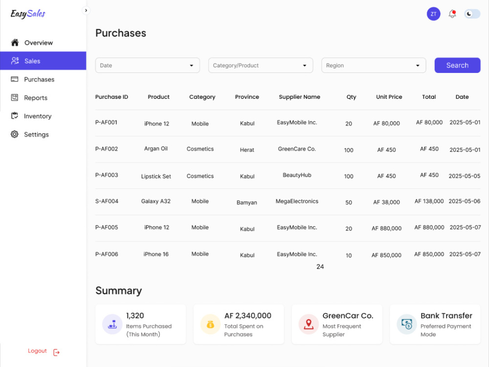
Task: Click iPhone 16 product cell
Action: point(156,254)
